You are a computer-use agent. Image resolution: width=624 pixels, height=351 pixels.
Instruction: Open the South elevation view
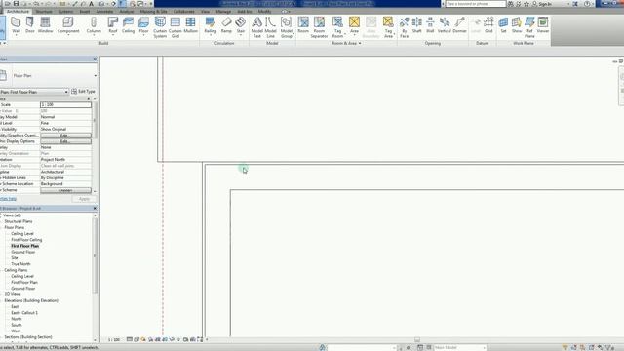click(x=17, y=325)
